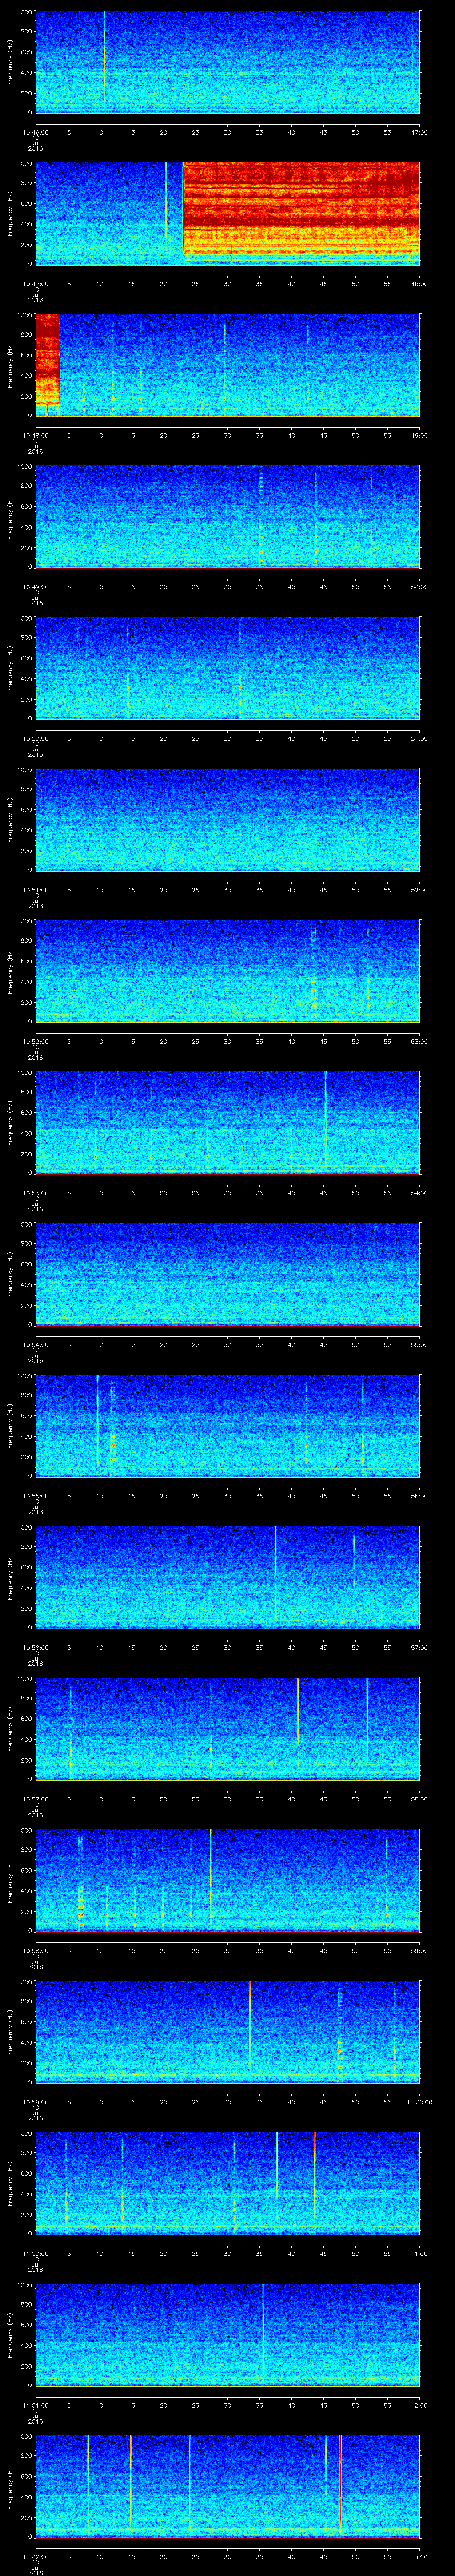Click the "10:55:00" time label
455x2576 pixels.
(x=35, y=1495)
